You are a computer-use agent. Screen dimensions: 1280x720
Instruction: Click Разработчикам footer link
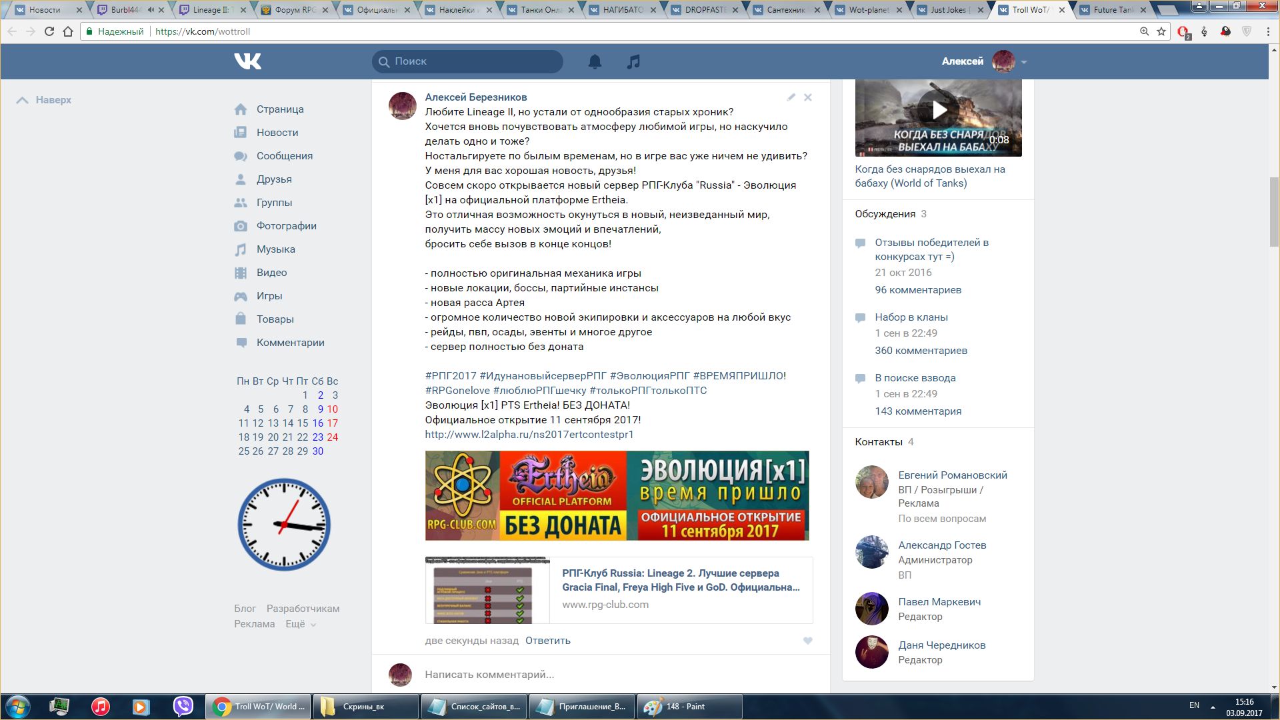click(303, 609)
